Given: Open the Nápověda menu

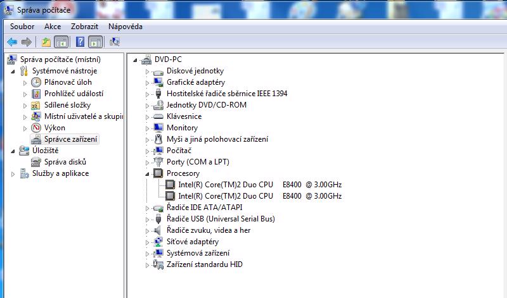Looking at the screenshot, I should pyautogui.click(x=125, y=27).
